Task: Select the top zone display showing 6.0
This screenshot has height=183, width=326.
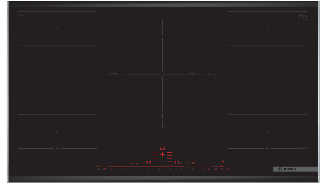Action: (162, 148)
